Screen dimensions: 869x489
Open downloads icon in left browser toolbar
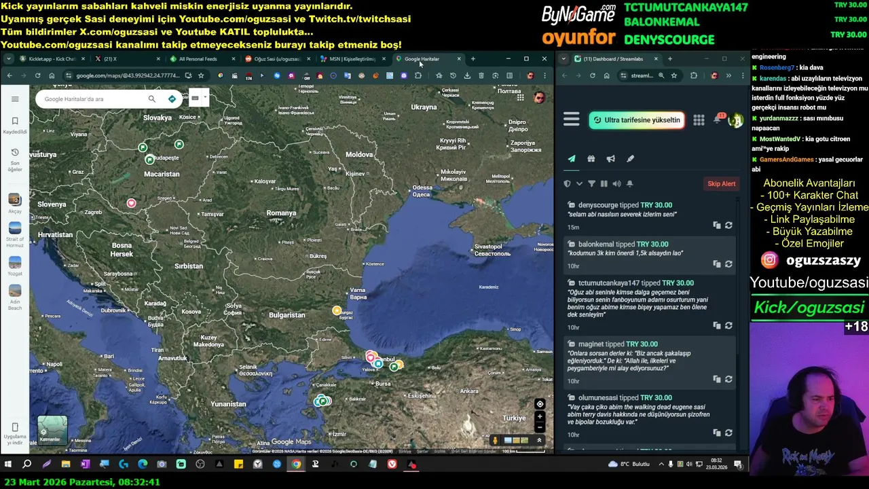[x=467, y=75]
